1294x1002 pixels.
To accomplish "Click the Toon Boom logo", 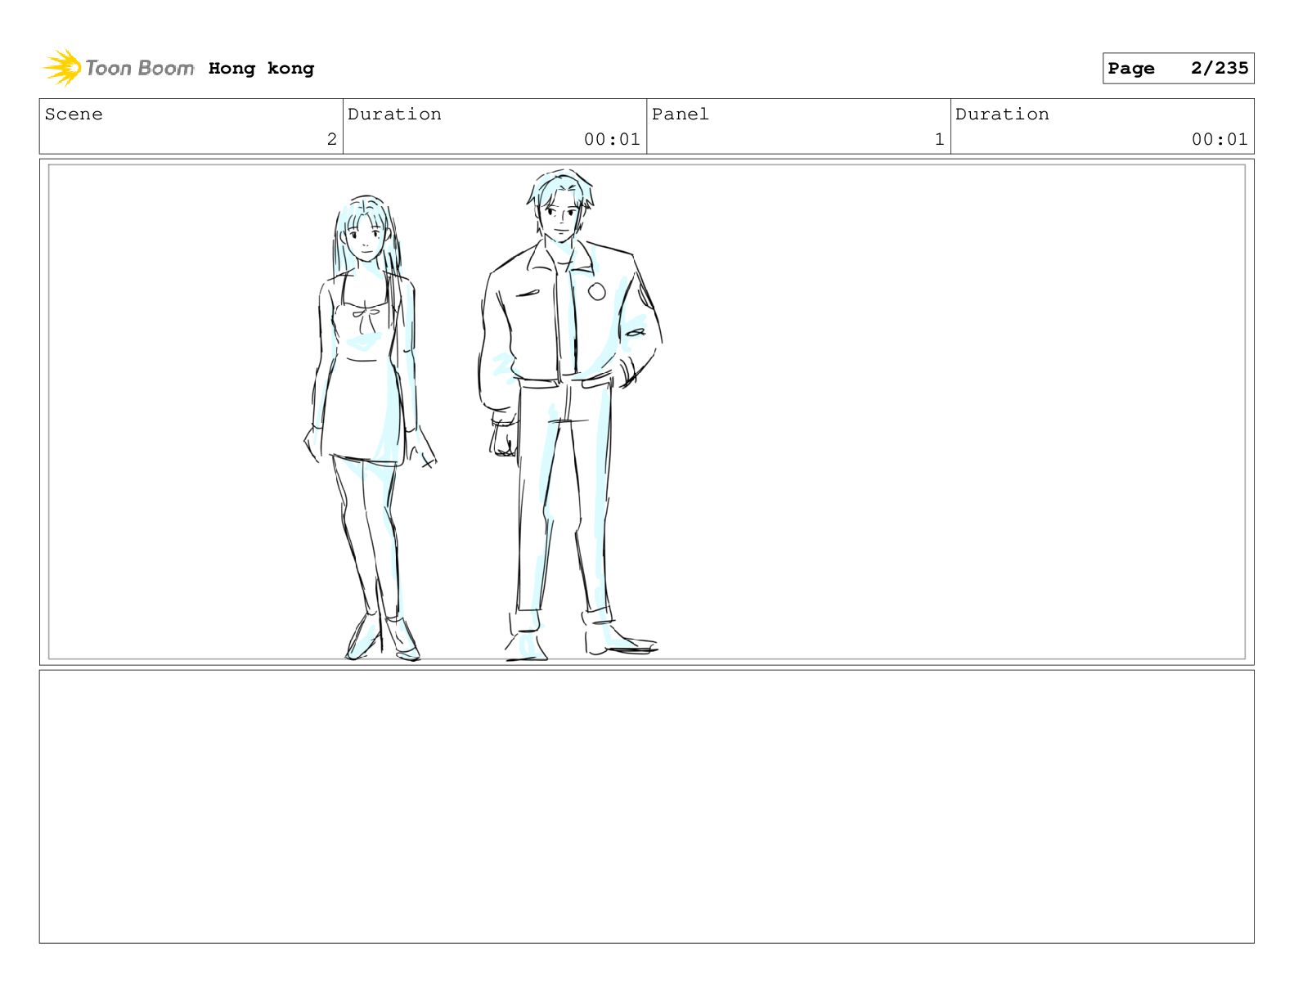I will (119, 68).
